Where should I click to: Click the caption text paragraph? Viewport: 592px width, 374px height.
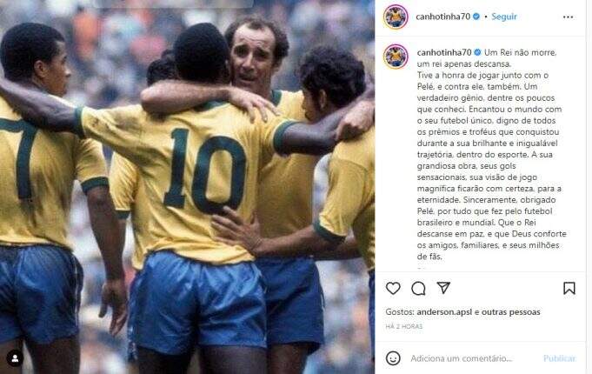[492, 155]
